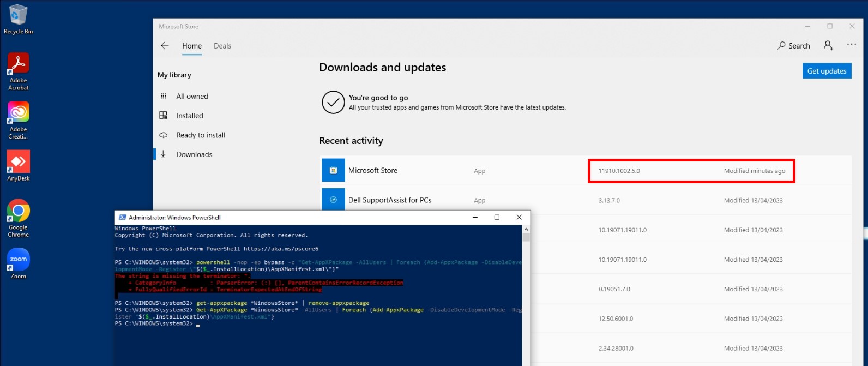Close the PowerShell window
Screen dimensions: 868x366
pyautogui.click(x=519, y=217)
